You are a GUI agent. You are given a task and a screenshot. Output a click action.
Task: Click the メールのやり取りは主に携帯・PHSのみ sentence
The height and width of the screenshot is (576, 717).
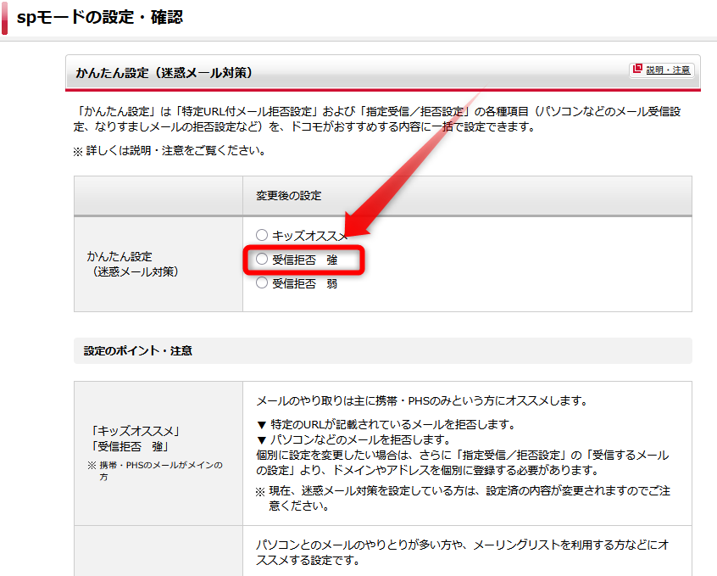421,400
